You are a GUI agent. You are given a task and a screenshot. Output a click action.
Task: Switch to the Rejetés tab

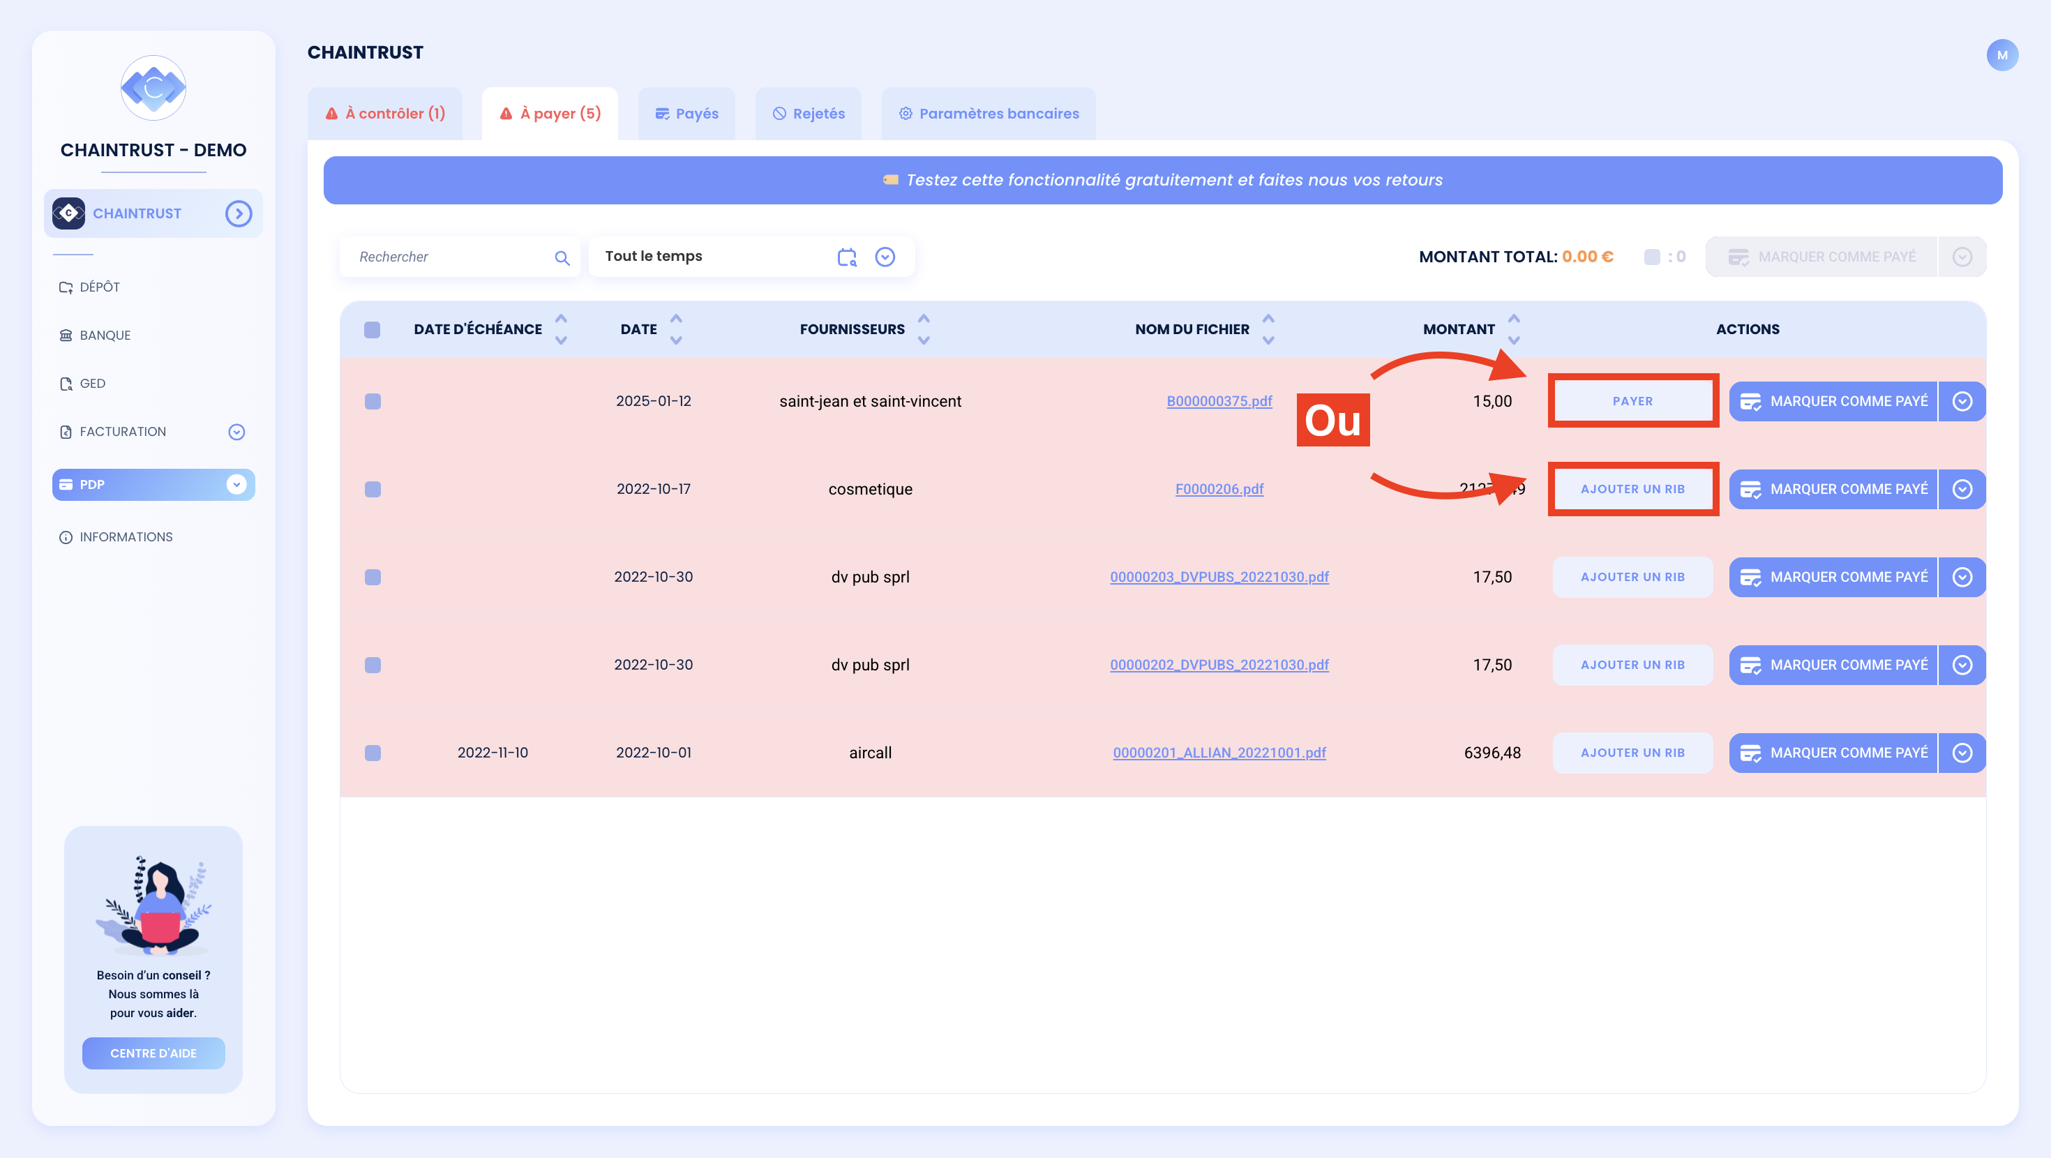coord(808,114)
